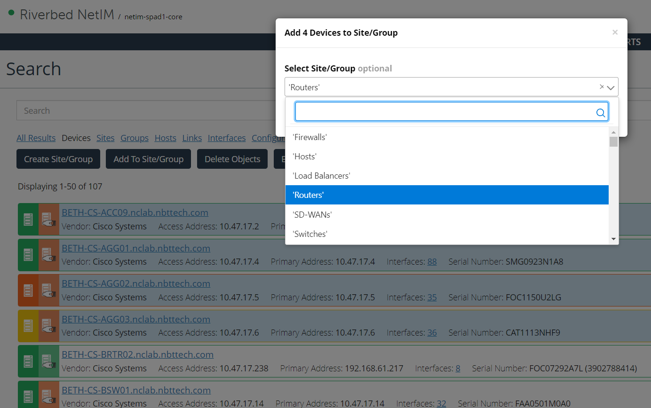Close the Add Devices dialog
Image resolution: width=651 pixels, height=408 pixels.
pyautogui.click(x=615, y=32)
